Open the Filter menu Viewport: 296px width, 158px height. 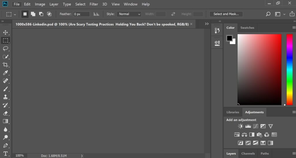pos(94,4)
